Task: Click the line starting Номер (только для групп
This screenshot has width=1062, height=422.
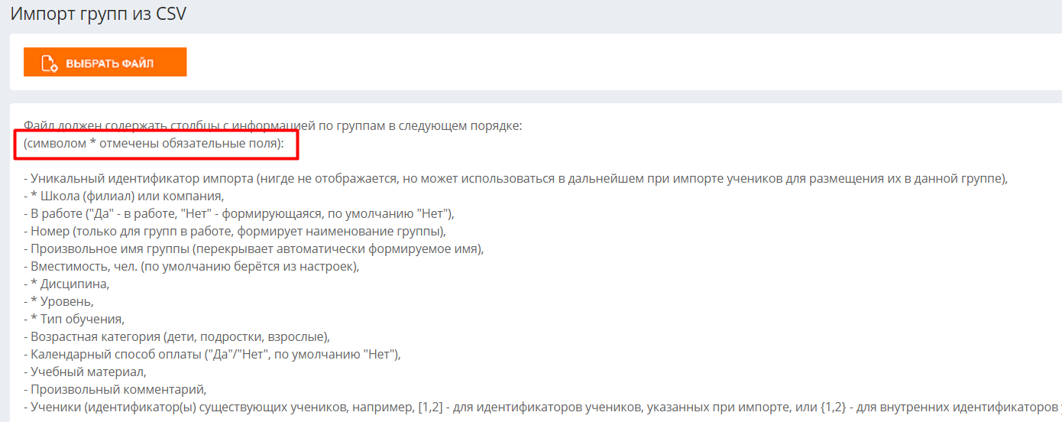Action: (x=235, y=230)
